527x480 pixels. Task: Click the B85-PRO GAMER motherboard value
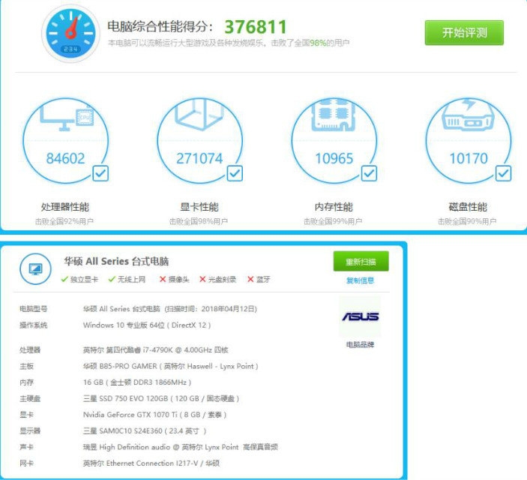170,366
